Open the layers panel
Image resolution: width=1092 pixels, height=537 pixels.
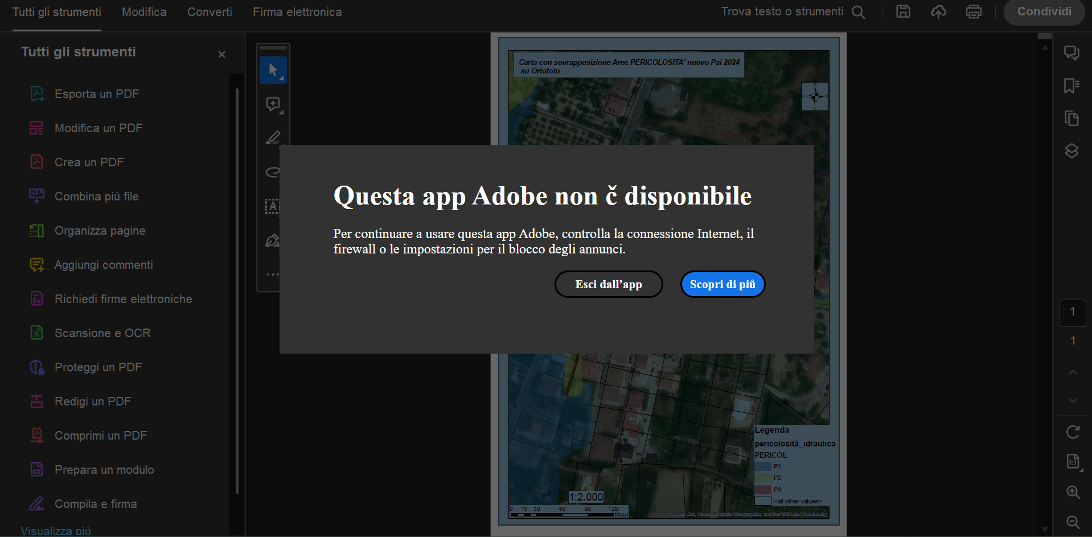pyautogui.click(x=1072, y=151)
